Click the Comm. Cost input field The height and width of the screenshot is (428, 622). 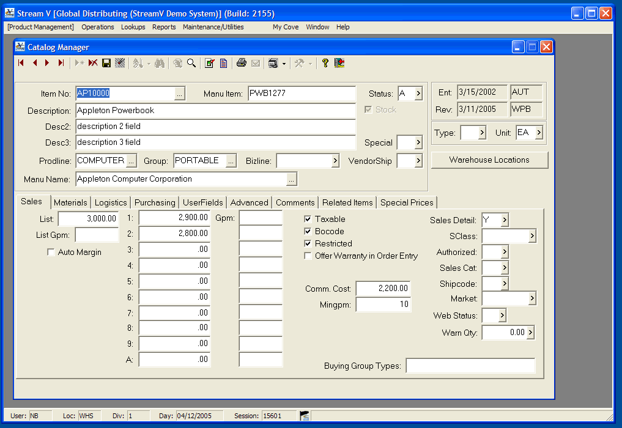(x=383, y=289)
